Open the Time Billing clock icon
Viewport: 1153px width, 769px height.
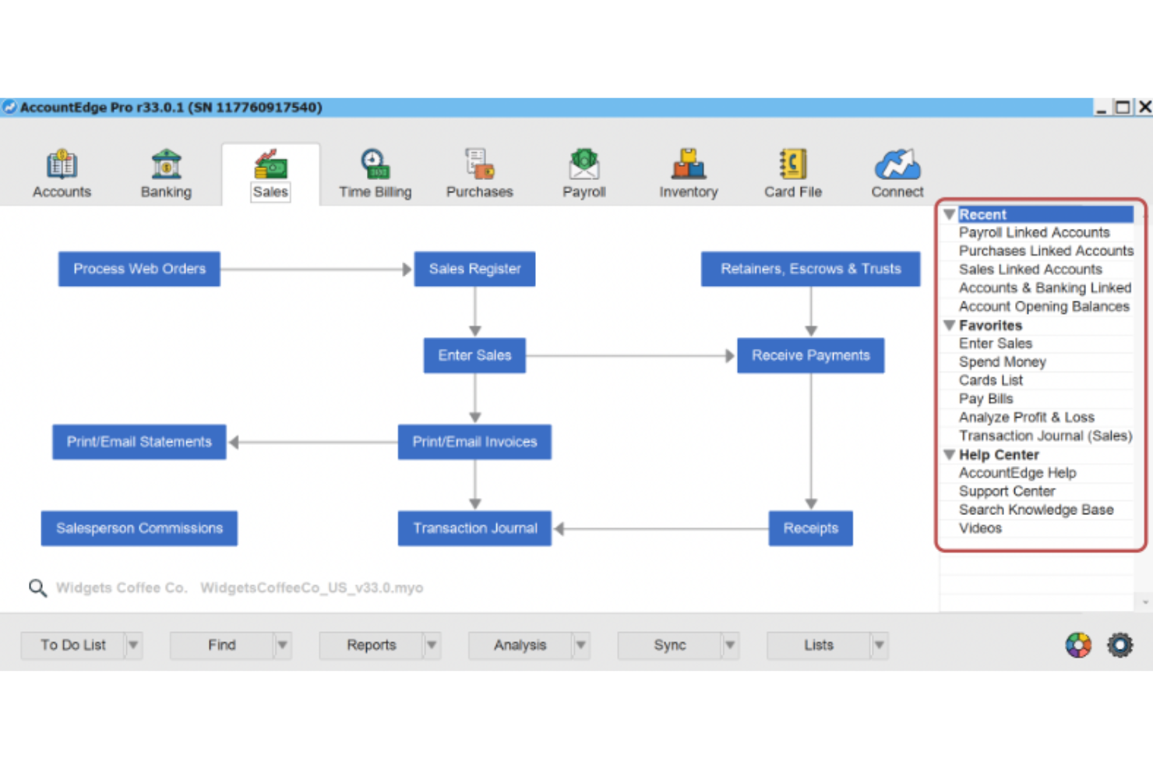click(375, 164)
